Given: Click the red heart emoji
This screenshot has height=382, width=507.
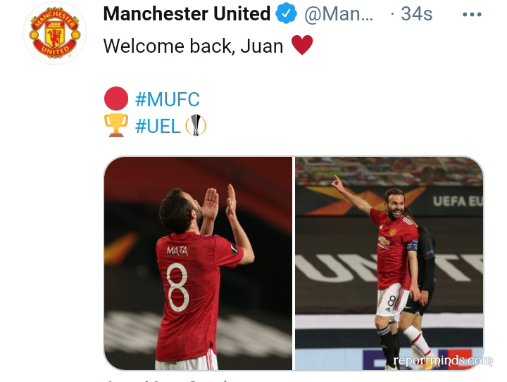Looking at the screenshot, I should pos(302,45).
